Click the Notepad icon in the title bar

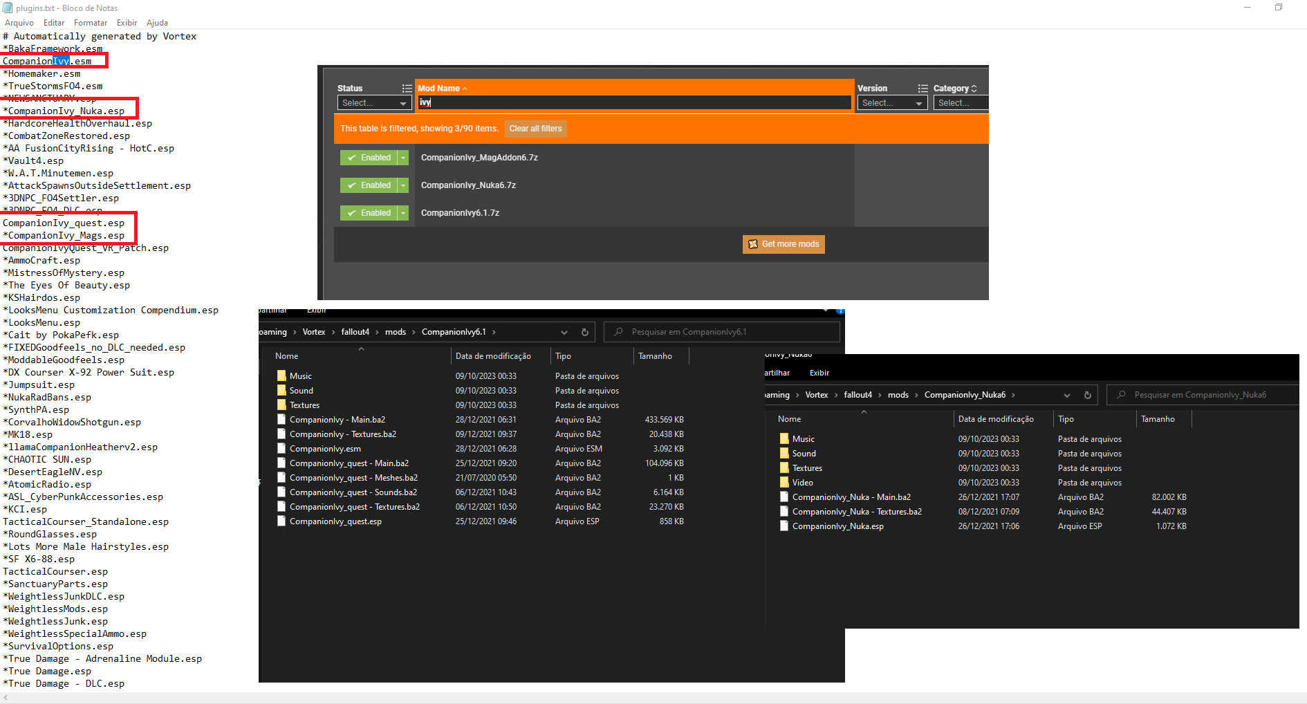pyautogui.click(x=7, y=8)
